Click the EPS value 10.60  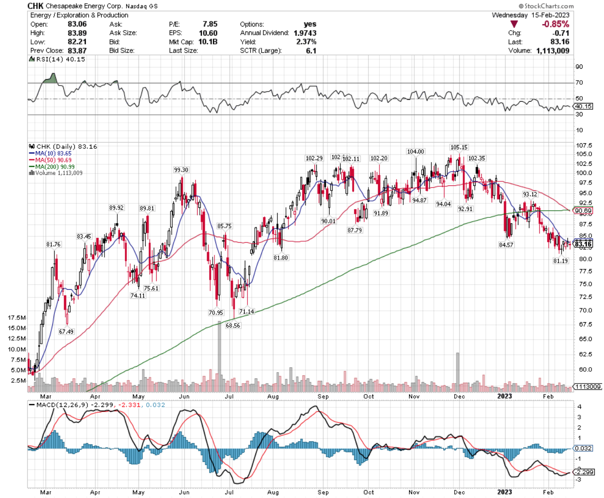208,33
